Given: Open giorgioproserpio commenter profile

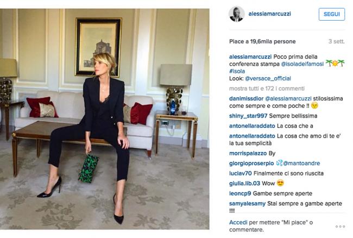Looking at the screenshot, I should [251, 163].
